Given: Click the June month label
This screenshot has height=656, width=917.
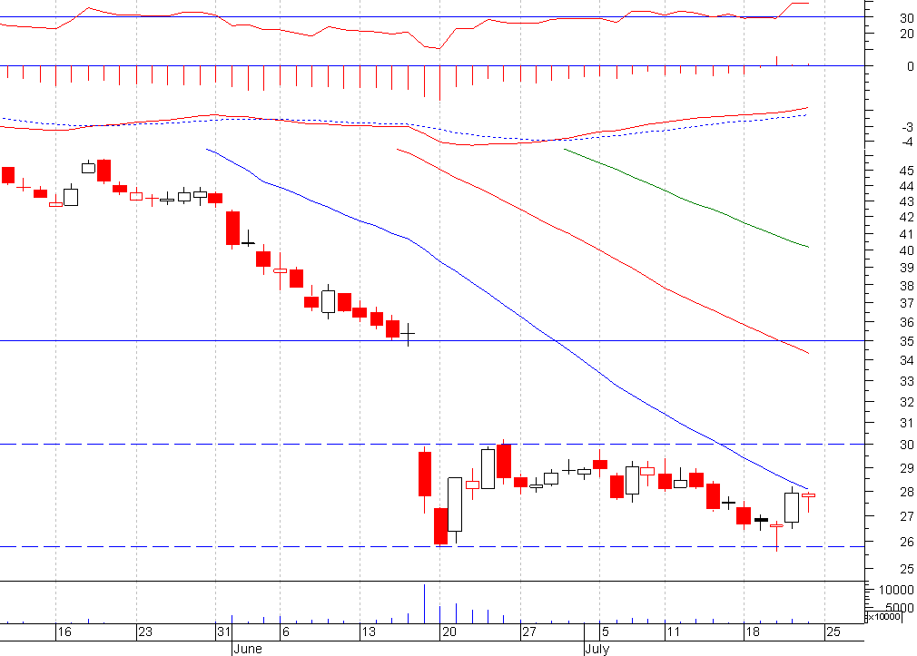Looking at the screenshot, I should [247, 649].
